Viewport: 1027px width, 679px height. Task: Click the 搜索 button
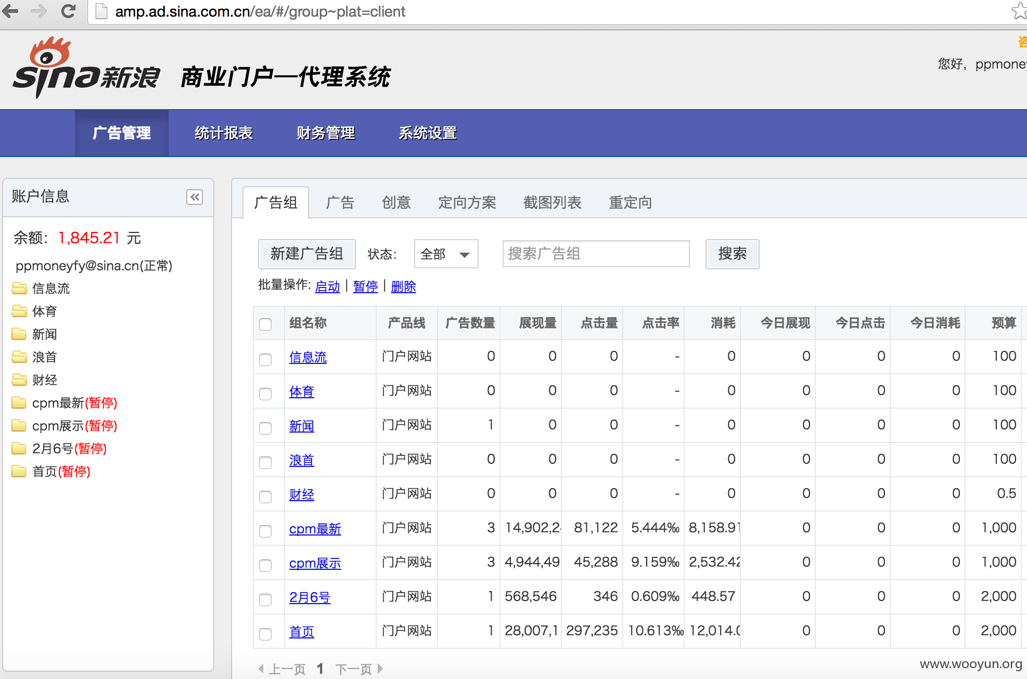tap(732, 254)
